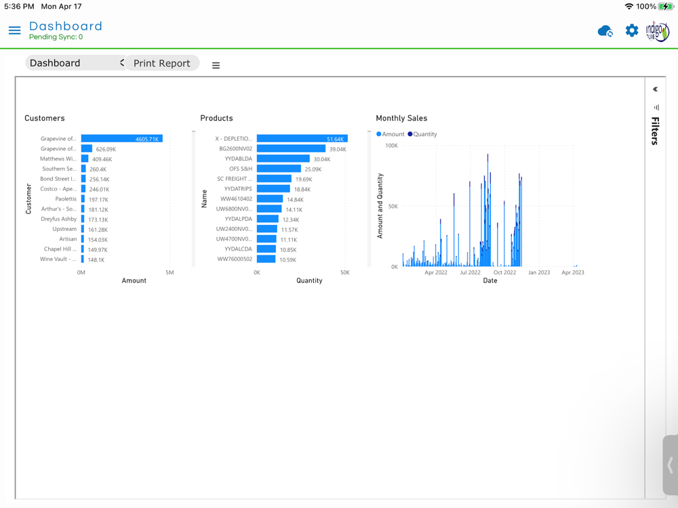
Task: Tap the battery status icon
Action: 666,7
